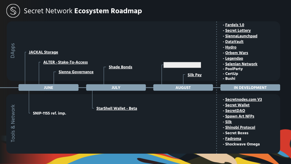This screenshot has height=164, width=291.
Task: Open StarShell Wallet - Beta link
Action: point(117,108)
